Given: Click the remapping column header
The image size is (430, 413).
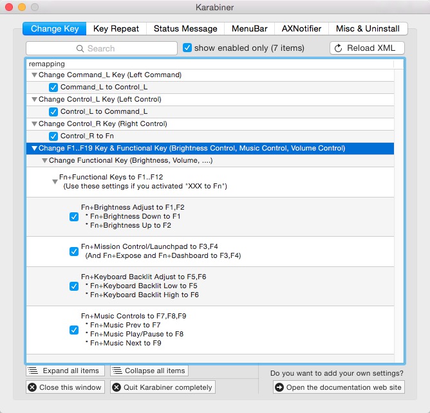Looking at the screenshot, I should click(x=210, y=64).
